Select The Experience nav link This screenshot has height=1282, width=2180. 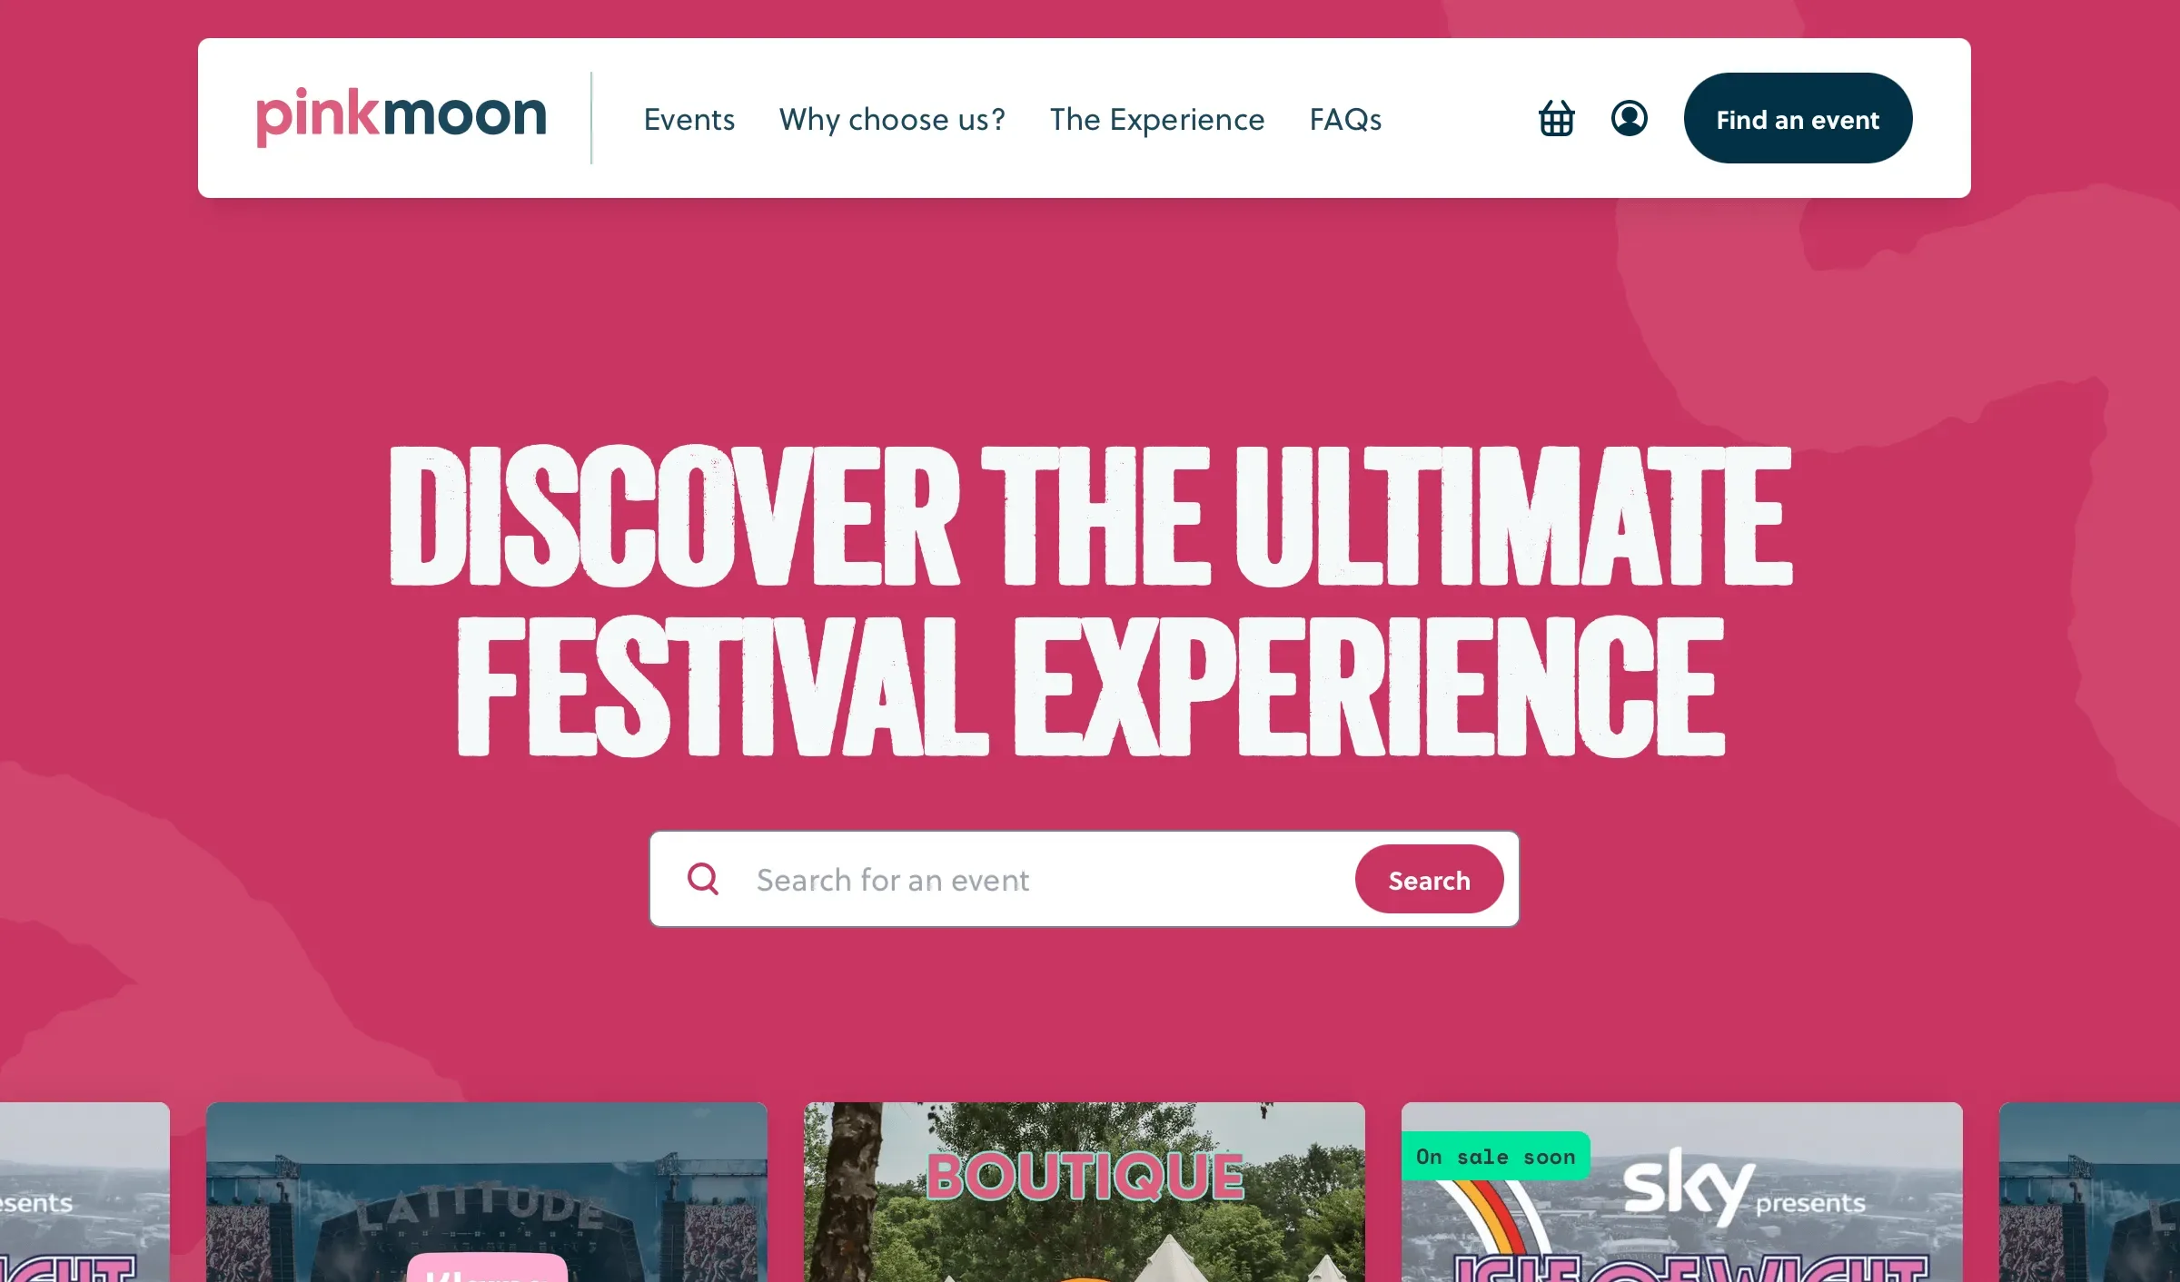1157,119
